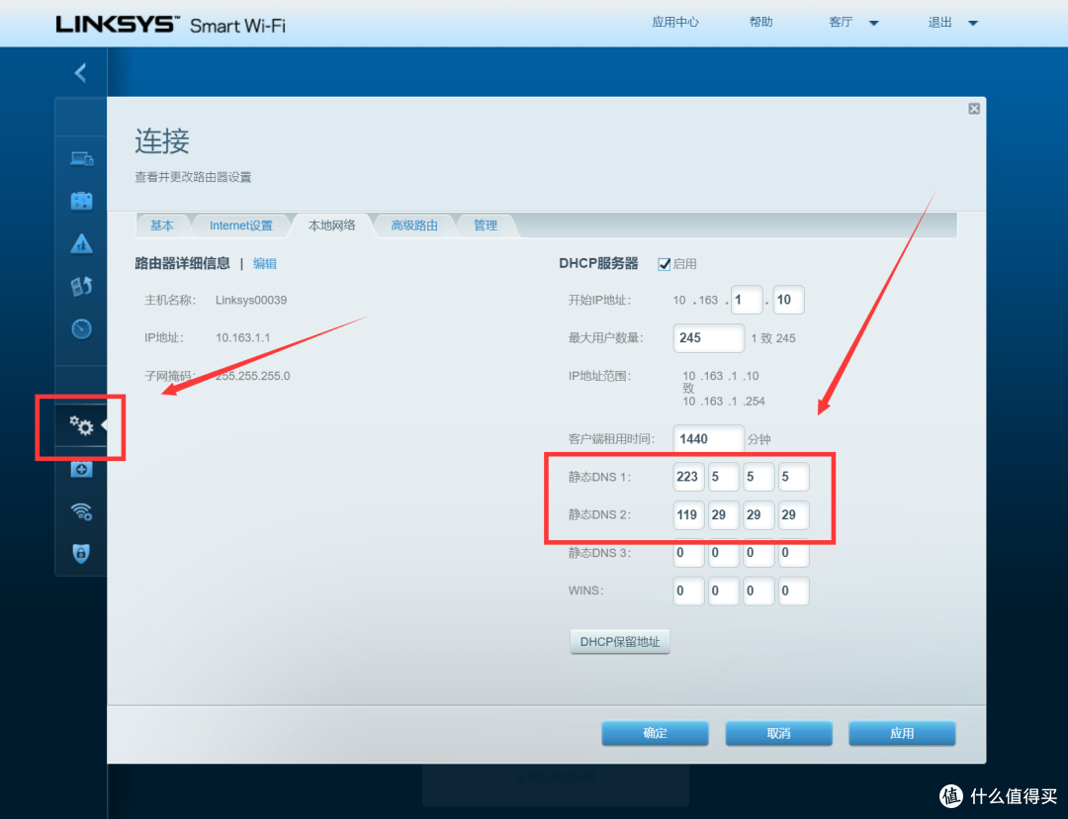
Task: Open the Parental Controls sidebar icon
Action: click(x=81, y=243)
